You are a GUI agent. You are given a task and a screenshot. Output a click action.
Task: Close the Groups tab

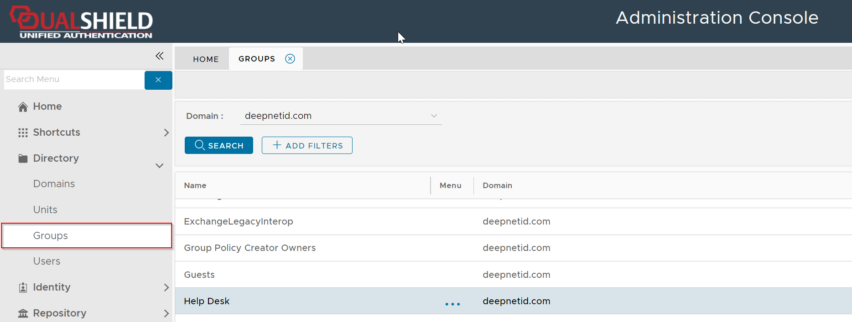[x=290, y=59]
